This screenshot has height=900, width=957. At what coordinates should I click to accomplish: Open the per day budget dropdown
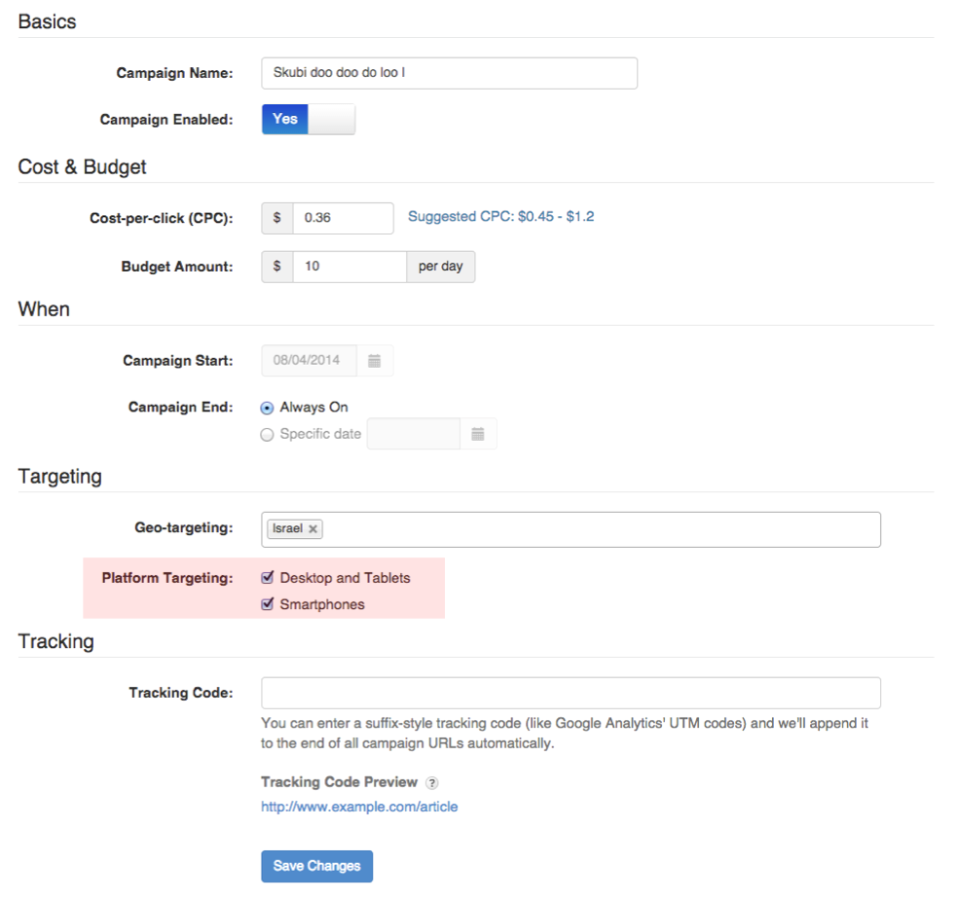tap(440, 267)
